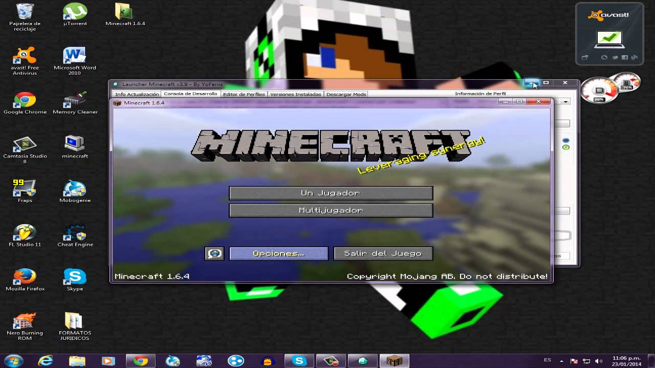This screenshot has height=368, width=655.
Task: Open Mobogenie desktop shortcut
Action: pyautogui.click(x=75, y=191)
